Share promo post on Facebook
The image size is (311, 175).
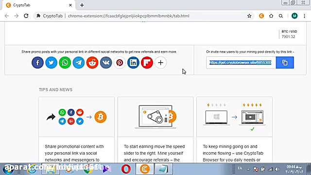coord(37,63)
